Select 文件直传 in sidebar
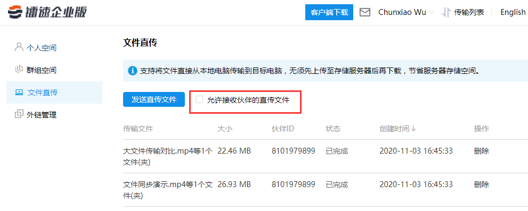The height and width of the screenshot is (211, 528). [54, 92]
